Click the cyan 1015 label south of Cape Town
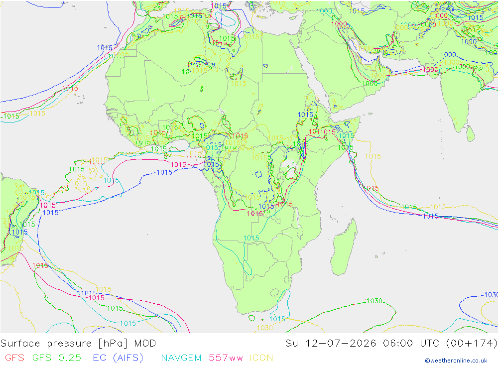This screenshot has width=498, height=365. 277,318
